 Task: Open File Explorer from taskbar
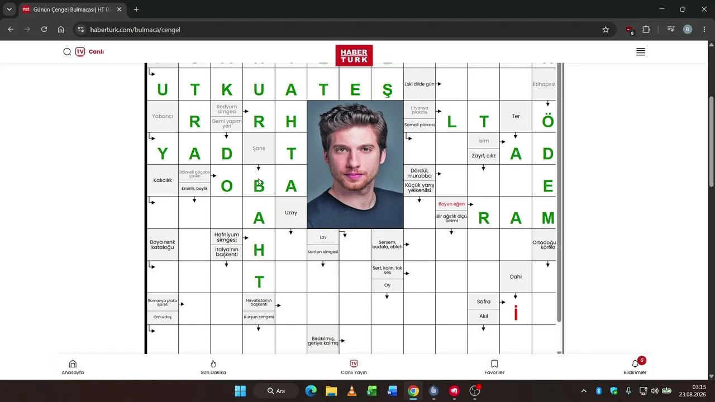331,391
